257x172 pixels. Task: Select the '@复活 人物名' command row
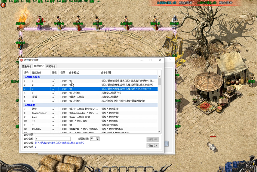tap(90, 97)
